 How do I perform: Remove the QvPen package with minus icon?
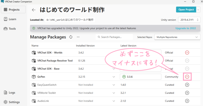click(187, 77)
